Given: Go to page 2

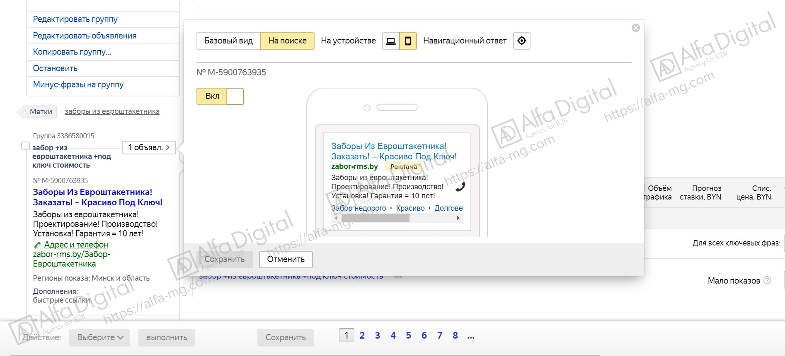Looking at the screenshot, I should [362, 335].
